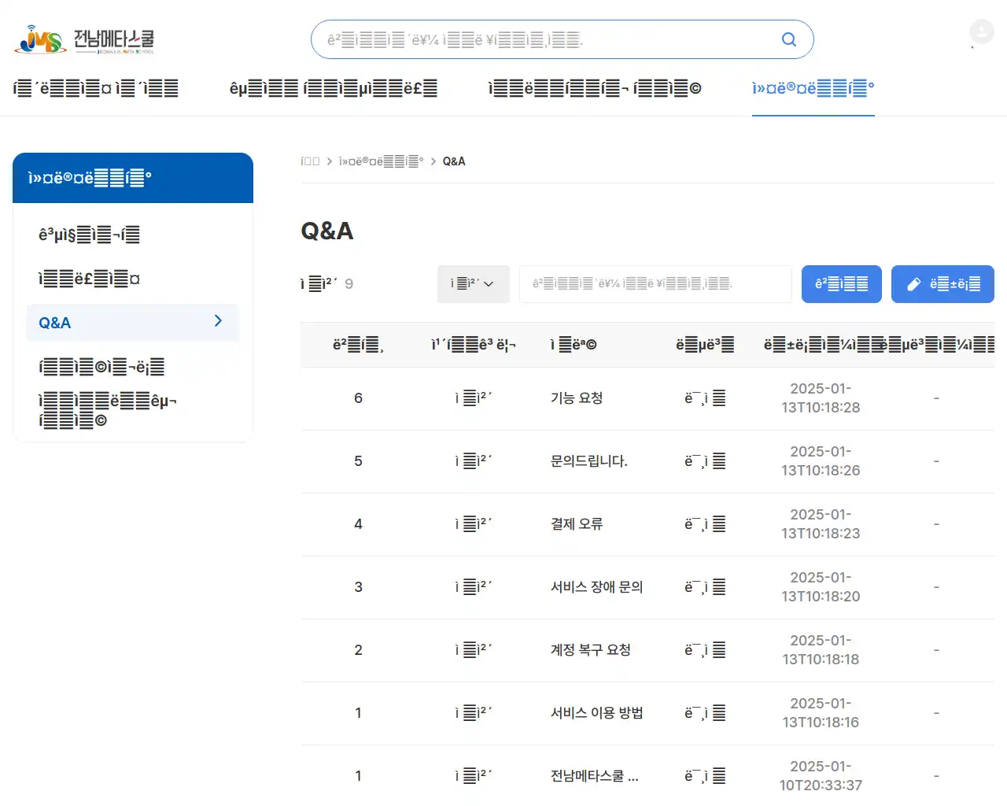Click Q&A in the breadcrumb trail
Image resolution: width=1007 pixels, height=806 pixels.
[x=454, y=161]
